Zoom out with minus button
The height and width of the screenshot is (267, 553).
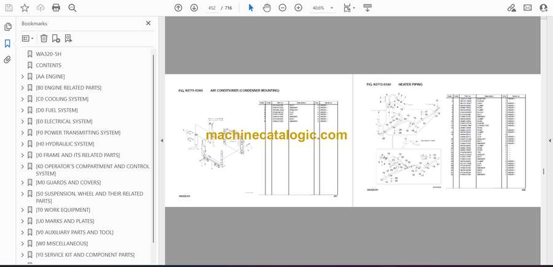click(283, 8)
